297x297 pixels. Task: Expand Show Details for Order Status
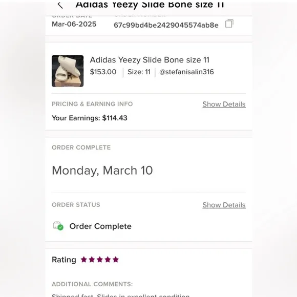click(x=224, y=205)
